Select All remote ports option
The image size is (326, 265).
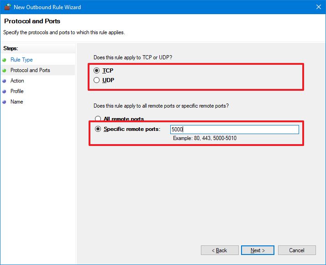click(98, 120)
